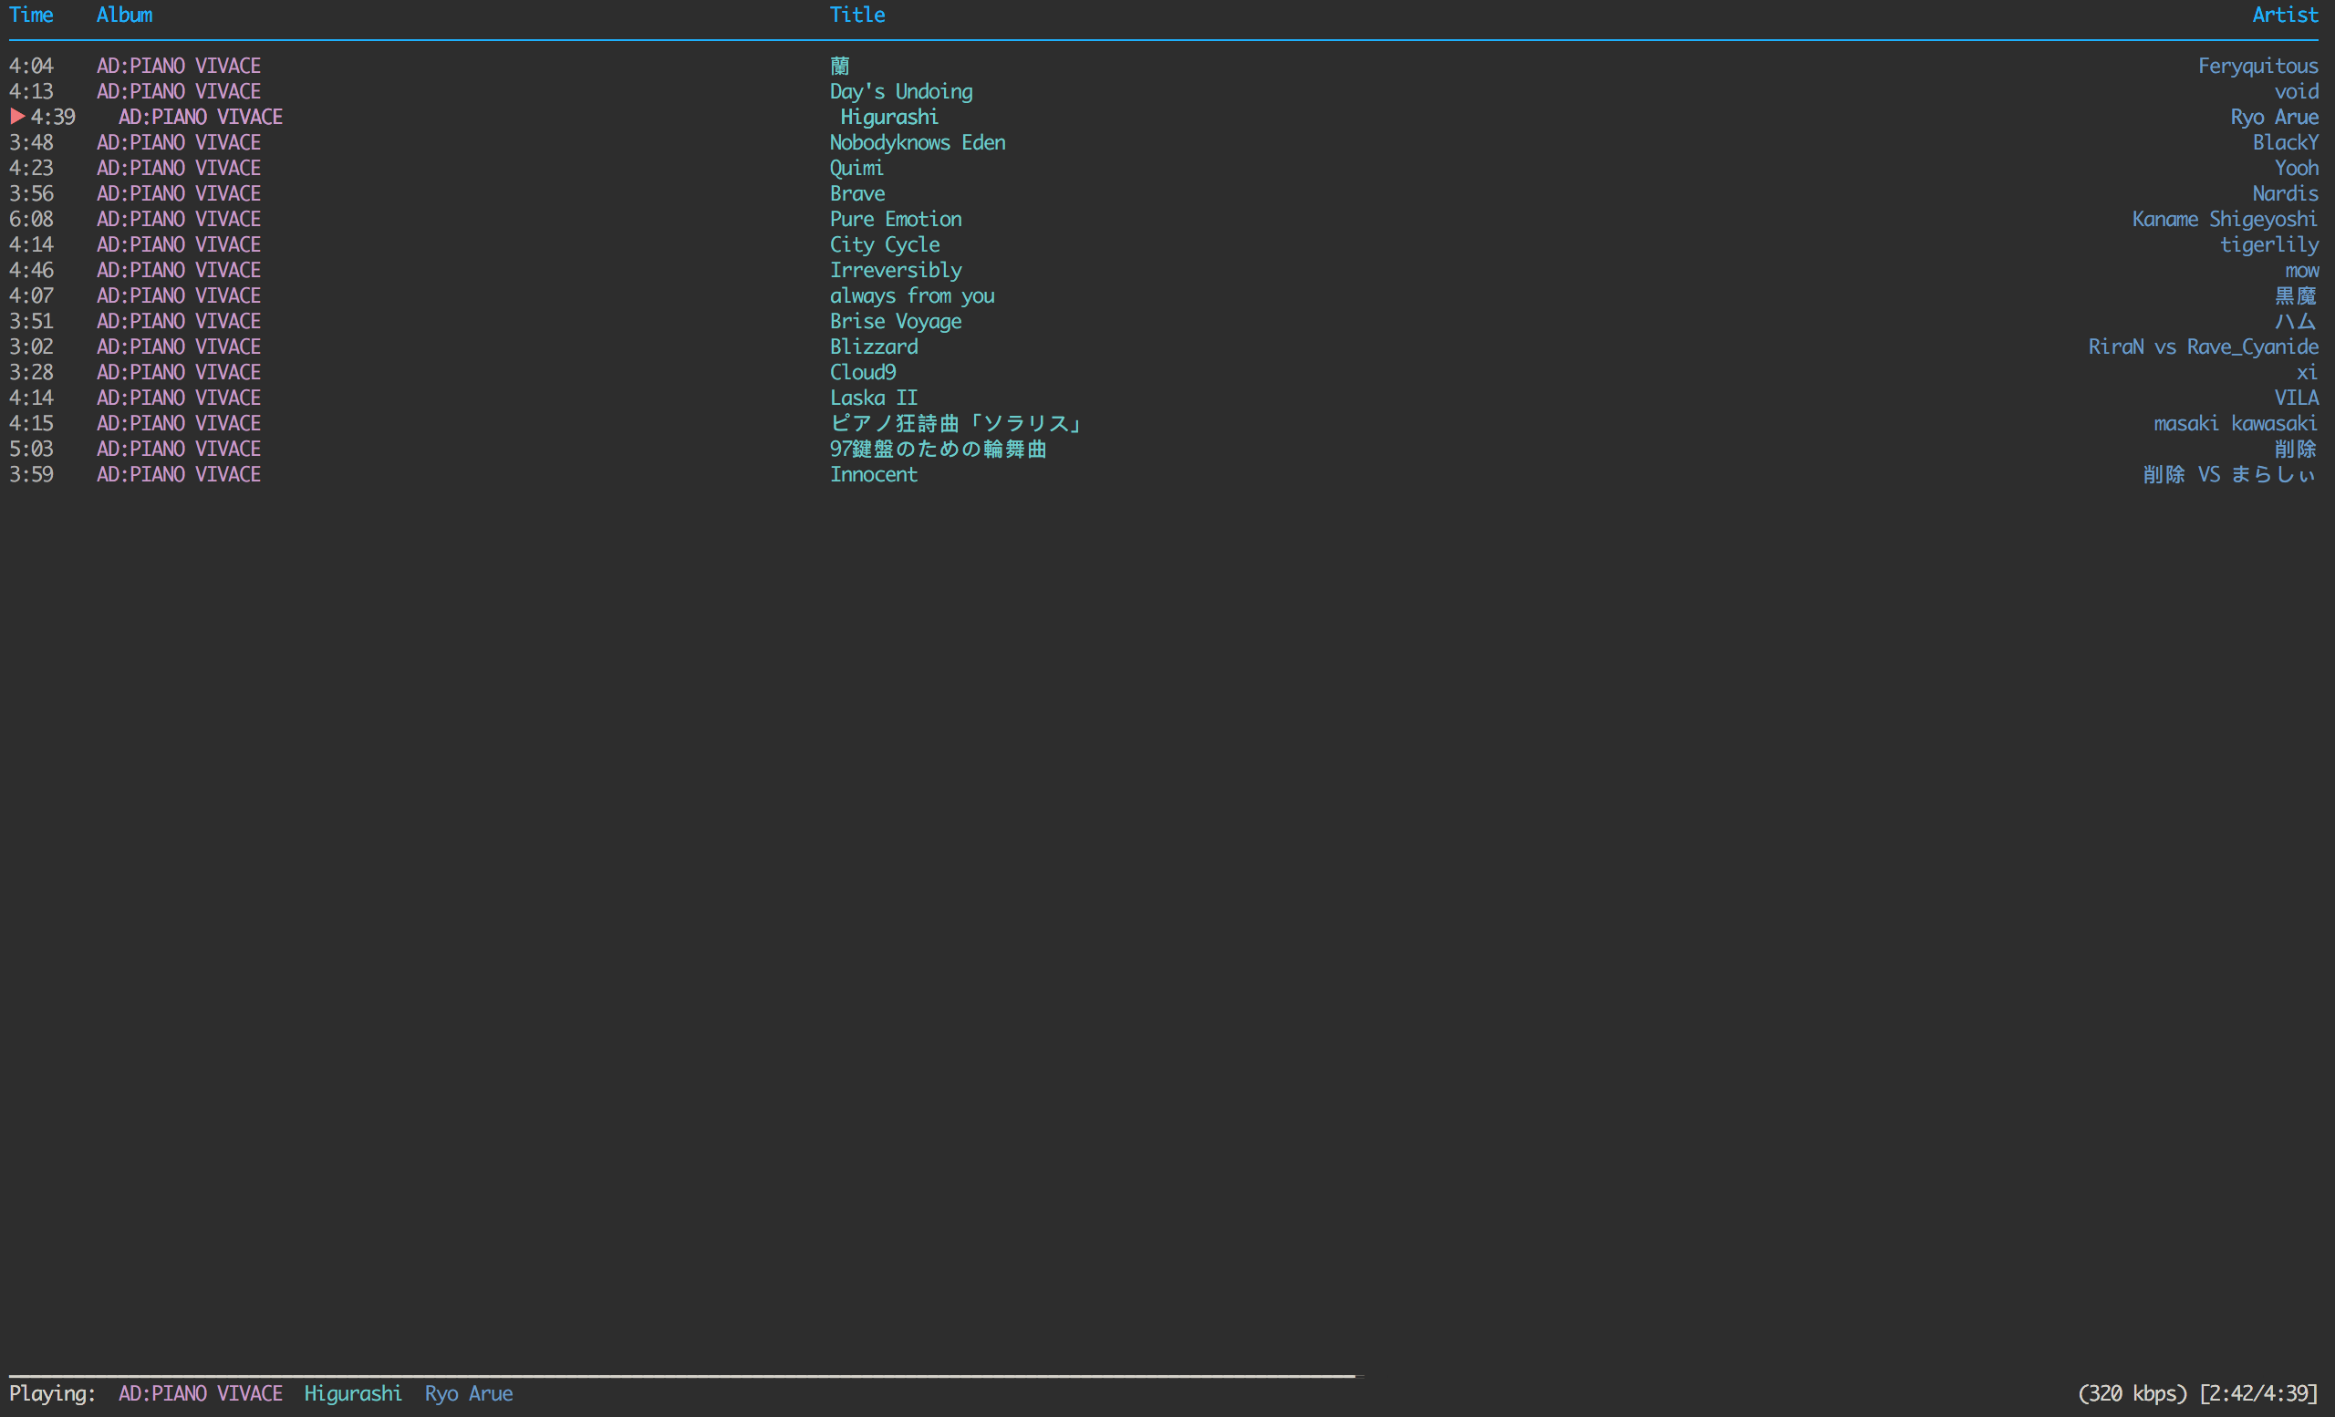Screen dimensions: 2335x1417
Task: Sort tracks by the Time column header
Action: click(31, 15)
